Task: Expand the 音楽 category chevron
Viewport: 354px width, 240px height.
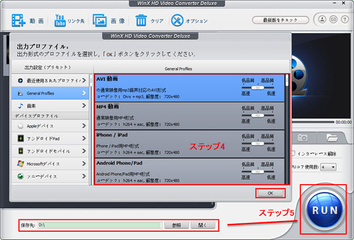Action: (x=84, y=106)
